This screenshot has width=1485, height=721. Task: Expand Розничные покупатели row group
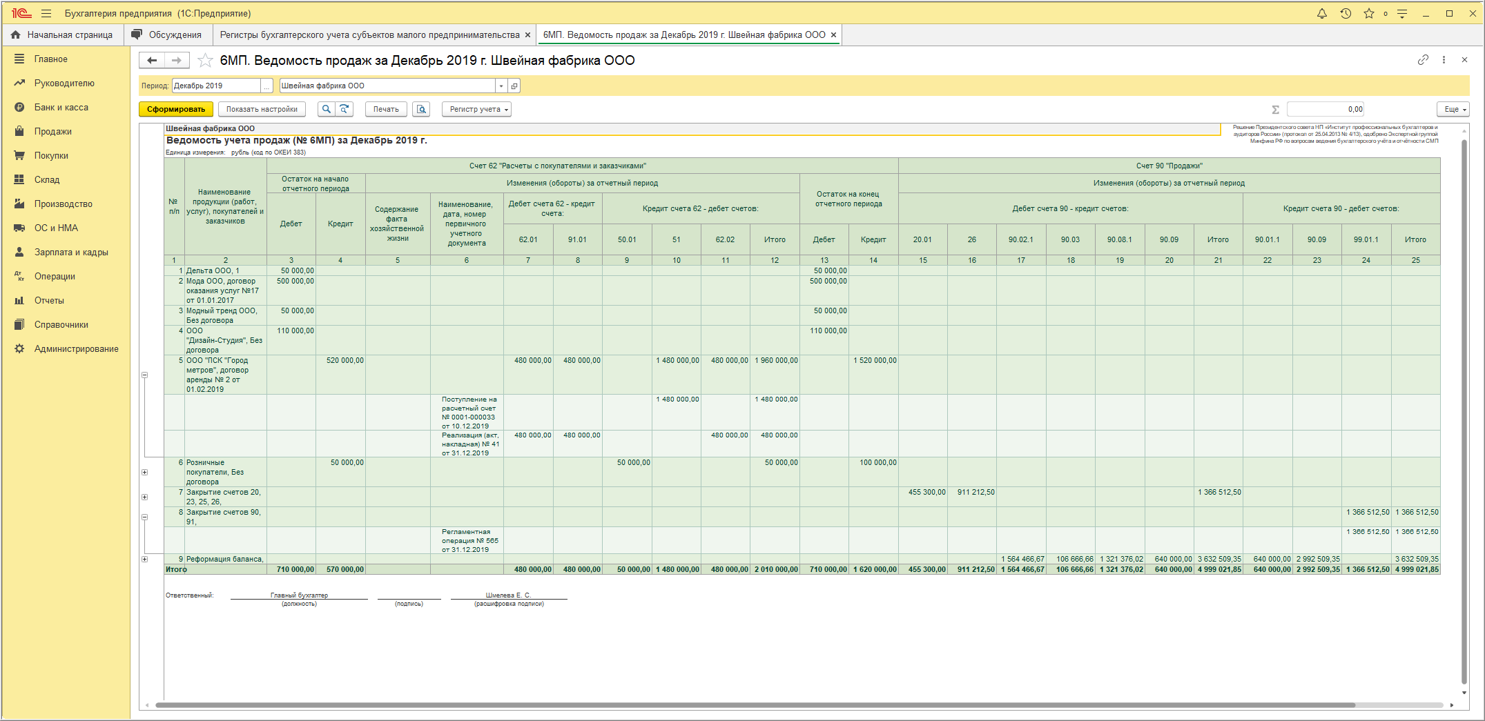click(144, 472)
